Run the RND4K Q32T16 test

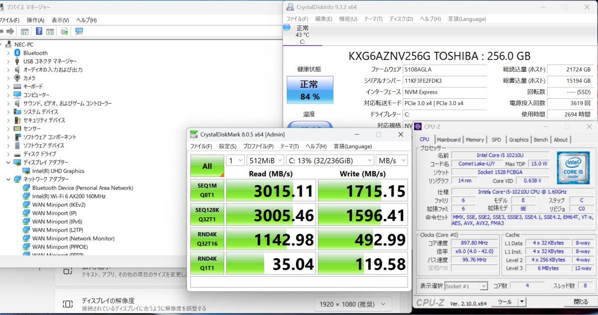[x=207, y=239]
